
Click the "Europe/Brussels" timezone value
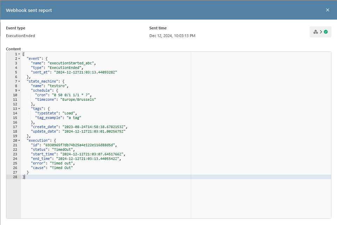79,99
